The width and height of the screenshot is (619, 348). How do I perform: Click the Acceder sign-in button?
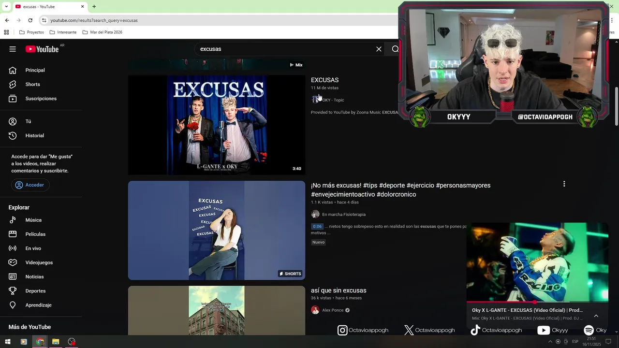click(x=30, y=185)
